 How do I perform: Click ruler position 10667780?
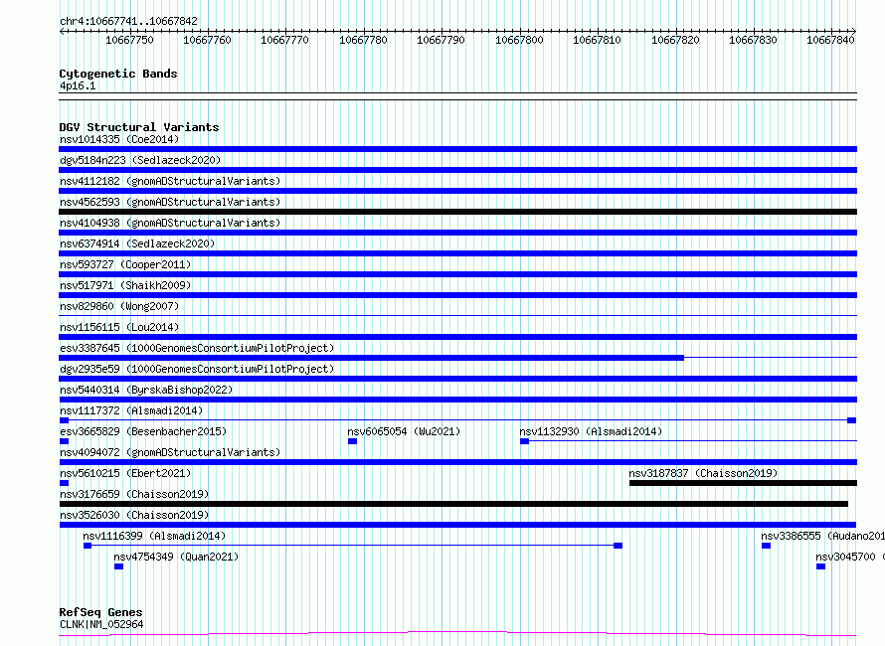(x=363, y=40)
